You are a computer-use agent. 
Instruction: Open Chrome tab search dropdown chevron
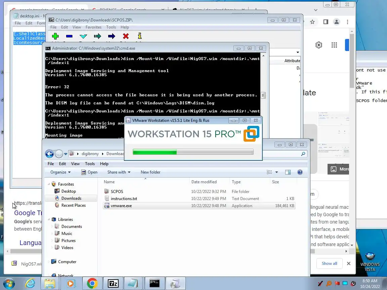tap(316, 10)
